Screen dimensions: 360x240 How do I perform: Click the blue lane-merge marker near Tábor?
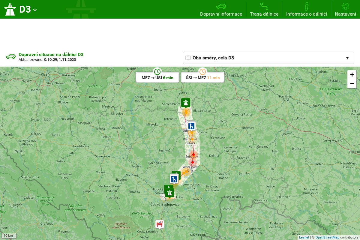191,126
